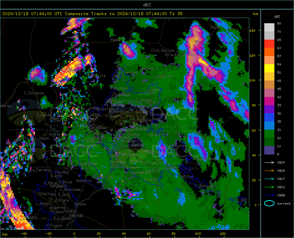
Task: Click the 120 tick on the horizontal km axis
Action: pyautogui.click(x=223, y=233)
